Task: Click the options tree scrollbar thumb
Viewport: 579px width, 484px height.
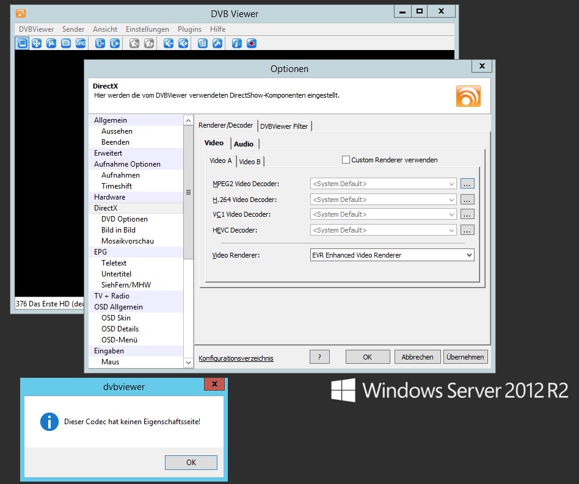Action: (188, 192)
